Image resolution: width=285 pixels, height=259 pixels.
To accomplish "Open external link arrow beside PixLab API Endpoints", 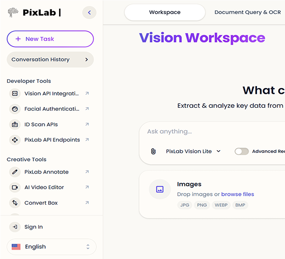I will pyautogui.click(x=87, y=139).
